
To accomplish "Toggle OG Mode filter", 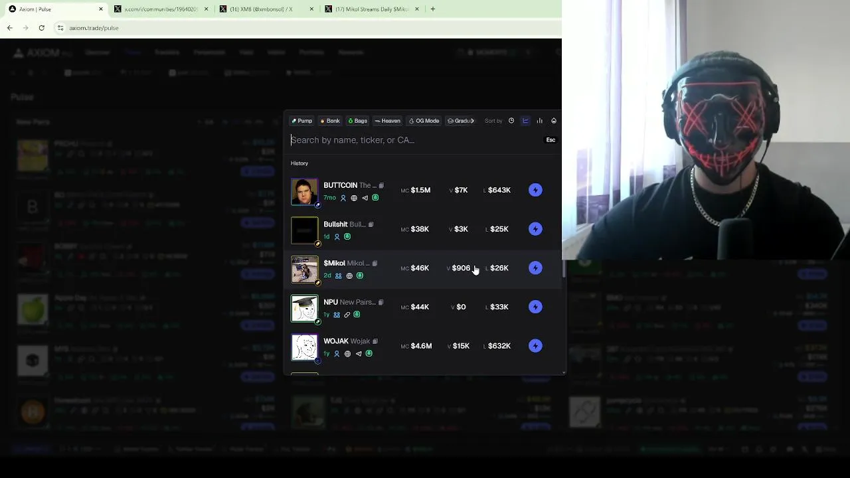I will coord(424,121).
